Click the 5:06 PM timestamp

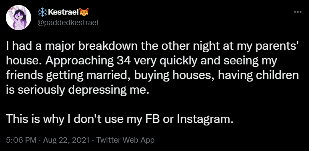pyautogui.click(x=21, y=140)
